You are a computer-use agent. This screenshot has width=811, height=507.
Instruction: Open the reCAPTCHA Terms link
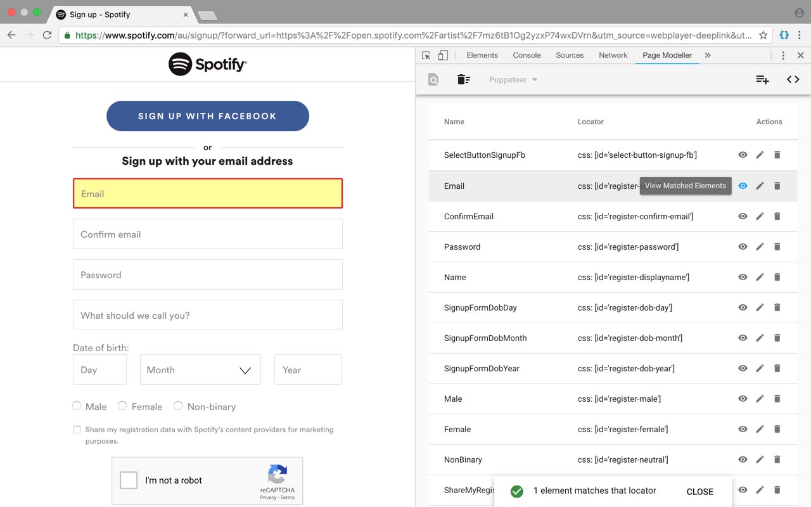click(288, 498)
